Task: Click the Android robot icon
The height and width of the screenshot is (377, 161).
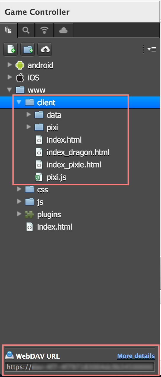Action: (x=20, y=65)
